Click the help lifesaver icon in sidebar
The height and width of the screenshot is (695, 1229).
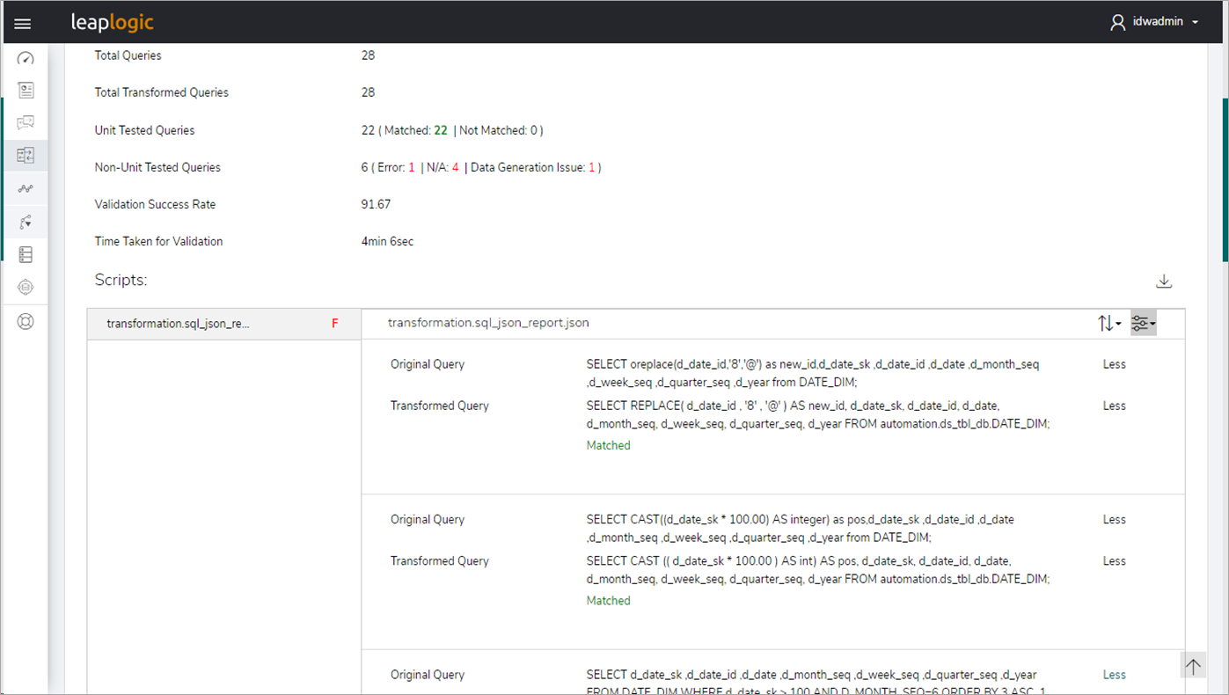[25, 321]
